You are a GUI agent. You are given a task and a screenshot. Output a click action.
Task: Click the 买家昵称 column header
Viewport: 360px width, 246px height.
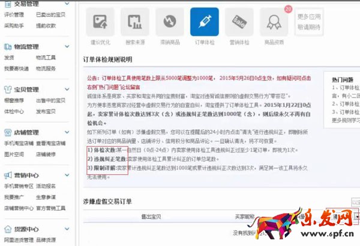(245, 217)
